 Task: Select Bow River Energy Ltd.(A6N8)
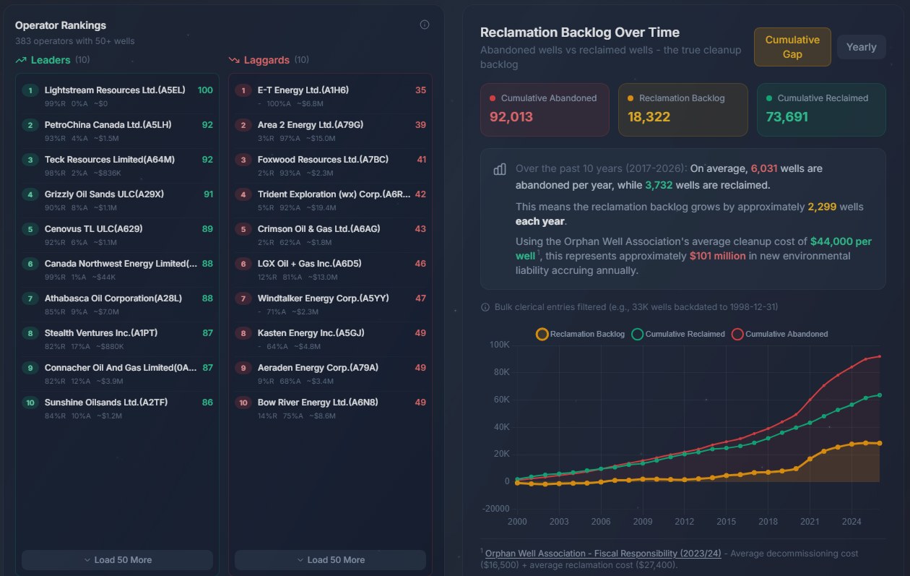tap(330, 408)
